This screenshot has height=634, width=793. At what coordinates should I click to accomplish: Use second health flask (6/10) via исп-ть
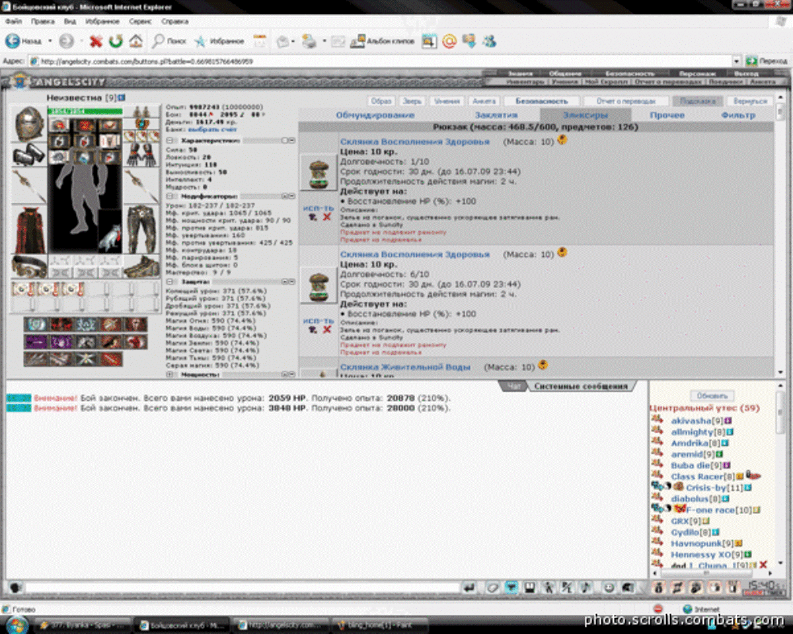point(319,321)
